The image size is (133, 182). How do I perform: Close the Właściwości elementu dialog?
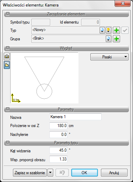[123, 4]
